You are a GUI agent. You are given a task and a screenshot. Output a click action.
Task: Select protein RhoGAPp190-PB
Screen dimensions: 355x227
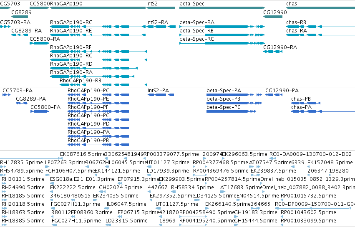click(88, 141)
